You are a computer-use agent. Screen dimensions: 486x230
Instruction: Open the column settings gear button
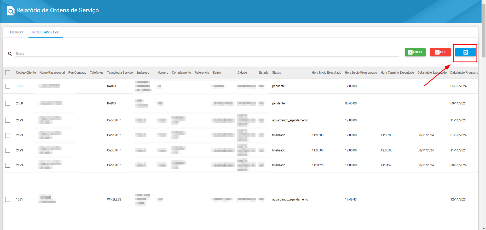tap(465, 52)
